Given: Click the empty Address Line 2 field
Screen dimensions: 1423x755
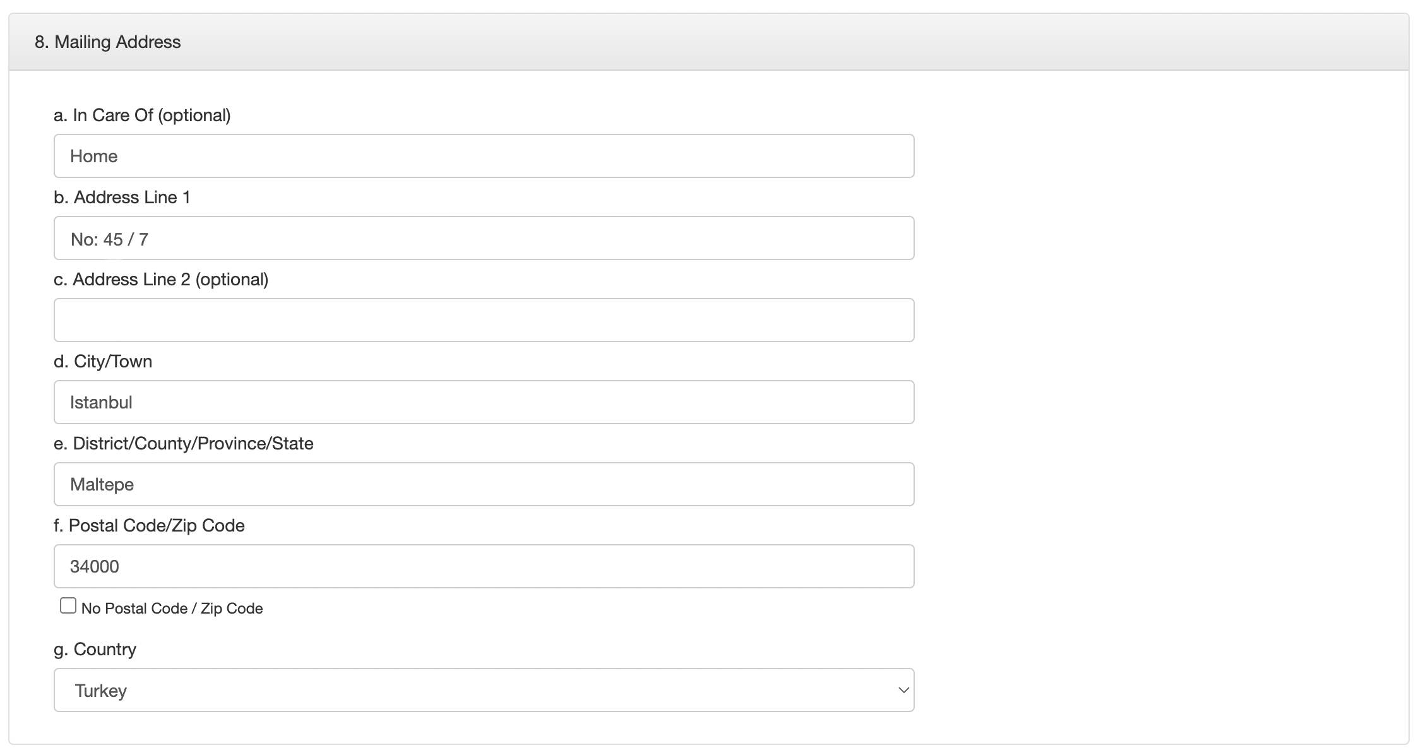Looking at the screenshot, I should [484, 320].
